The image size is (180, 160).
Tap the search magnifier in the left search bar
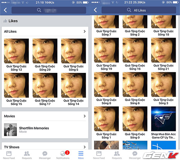point(39,10)
